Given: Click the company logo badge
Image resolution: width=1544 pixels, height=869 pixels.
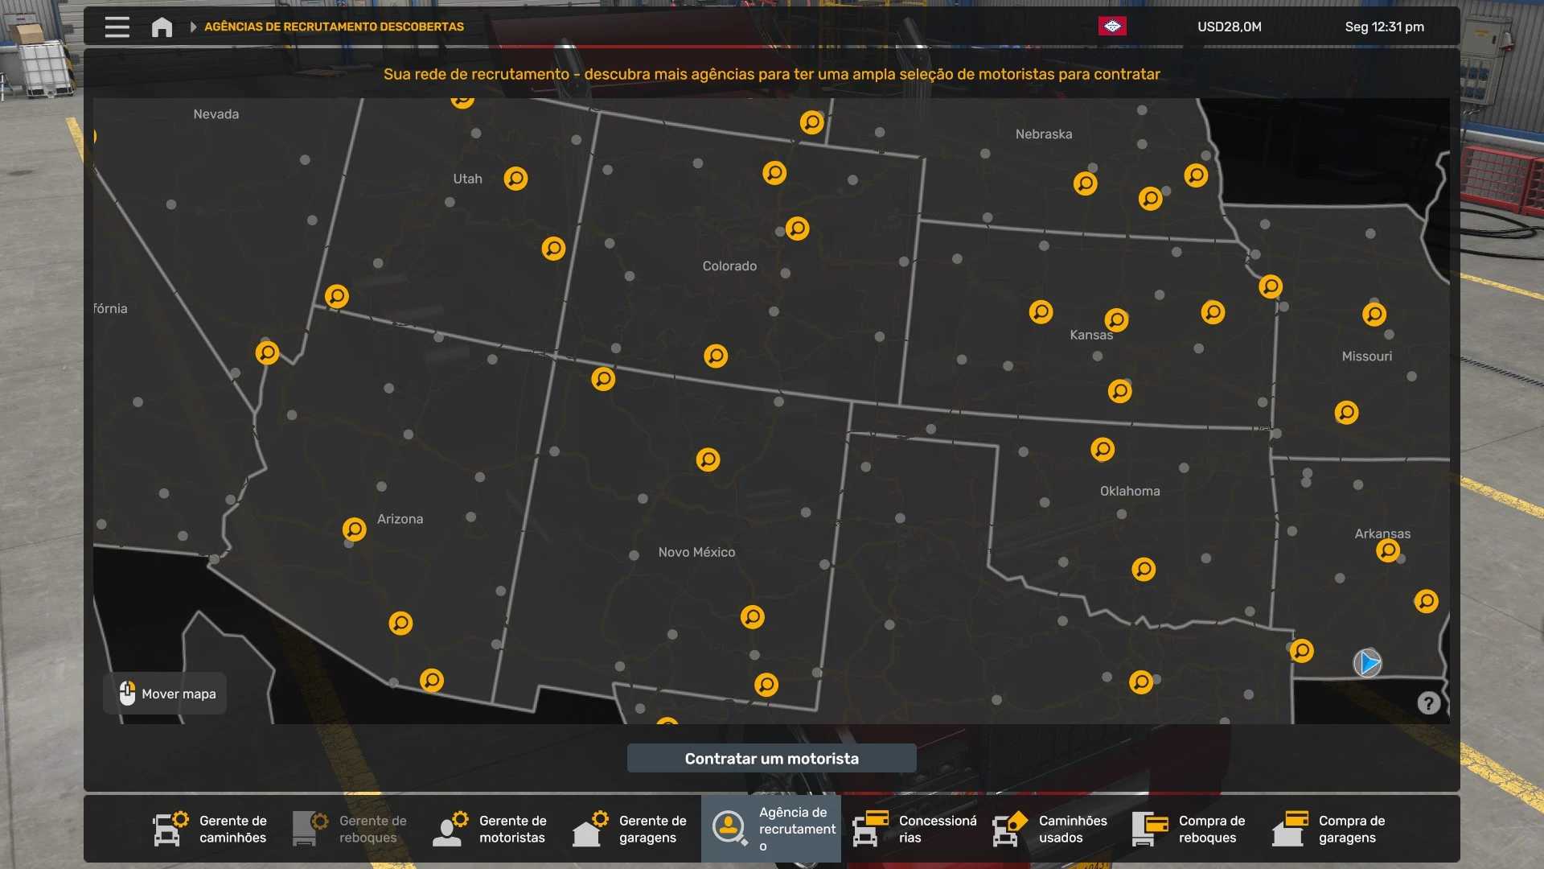Looking at the screenshot, I should [1112, 27].
